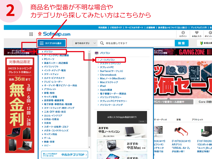Image resolution: width=212 pixels, height=159 pixels.
Task: Select PCパーツ category
Action: click(x=49, y=59)
